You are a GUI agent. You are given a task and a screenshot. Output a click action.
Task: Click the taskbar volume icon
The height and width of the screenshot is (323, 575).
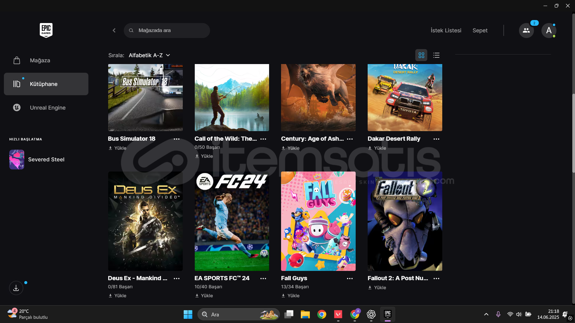(519, 315)
